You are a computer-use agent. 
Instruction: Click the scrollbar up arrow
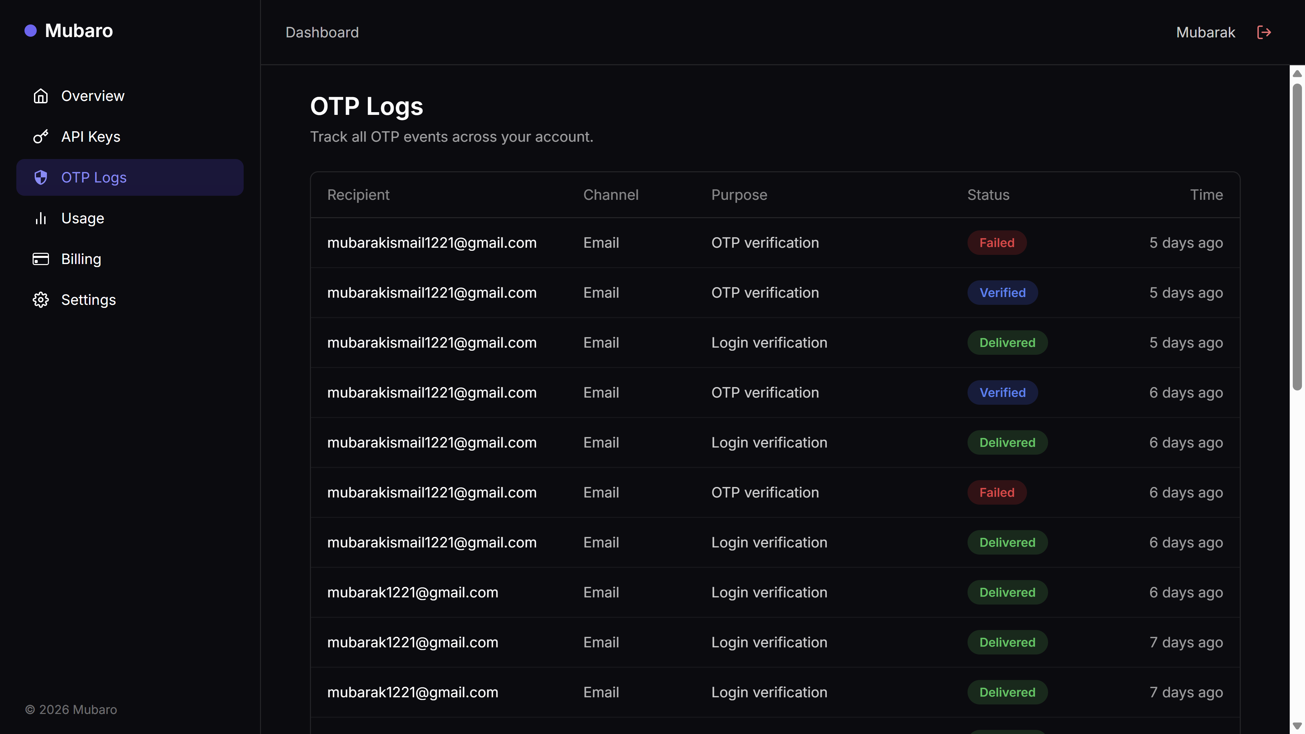(1297, 73)
